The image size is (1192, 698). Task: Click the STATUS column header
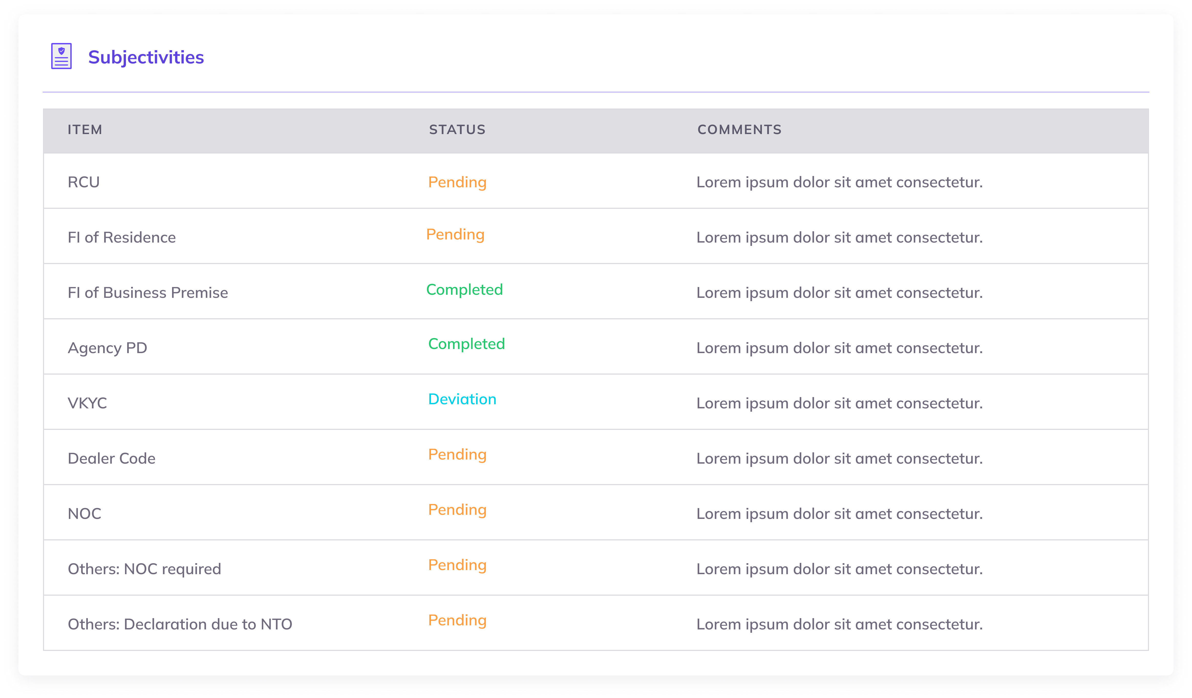pos(457,129)
